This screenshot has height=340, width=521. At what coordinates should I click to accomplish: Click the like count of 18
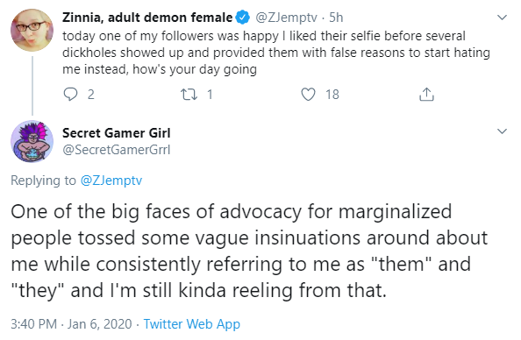tap(332, 95)
